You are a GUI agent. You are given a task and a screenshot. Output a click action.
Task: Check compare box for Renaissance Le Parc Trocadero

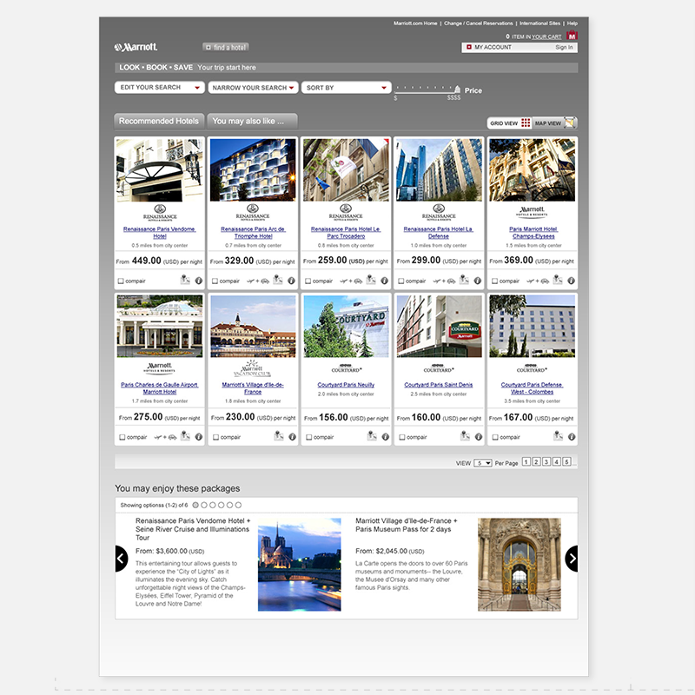308,281
